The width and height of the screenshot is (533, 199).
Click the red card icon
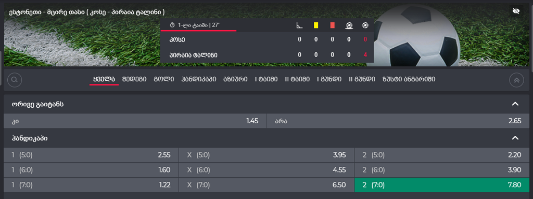coord(332,25)
